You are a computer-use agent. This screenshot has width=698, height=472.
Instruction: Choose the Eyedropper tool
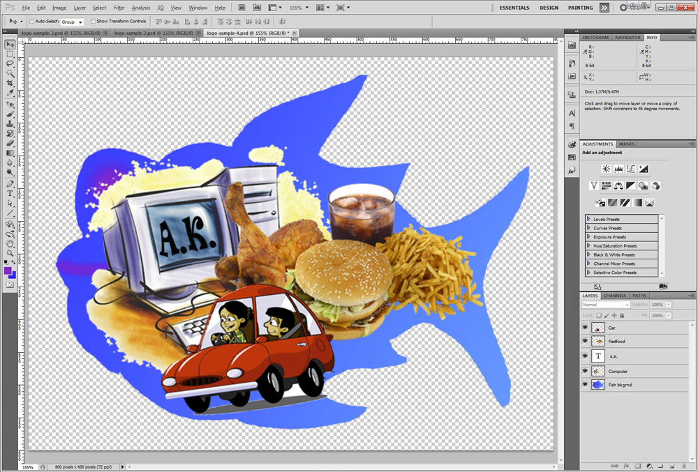click(x=10, y=93)
